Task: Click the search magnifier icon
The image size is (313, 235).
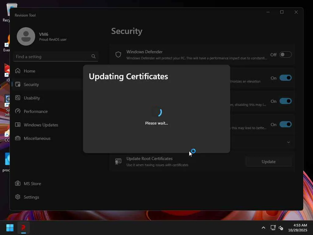Action: click(x=94, y=56)
